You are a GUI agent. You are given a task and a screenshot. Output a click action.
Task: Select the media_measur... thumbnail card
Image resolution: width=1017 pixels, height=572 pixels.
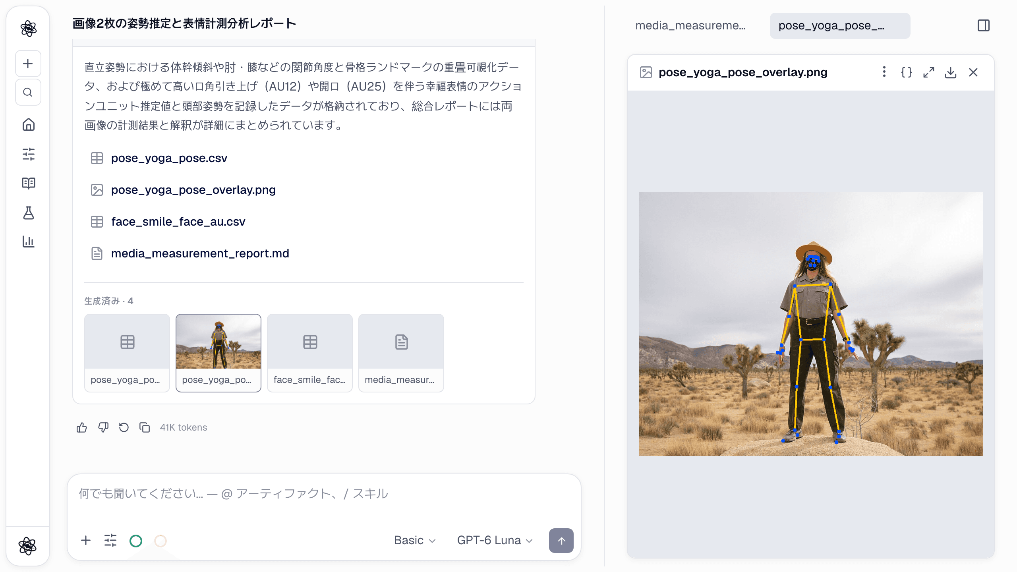401,353
